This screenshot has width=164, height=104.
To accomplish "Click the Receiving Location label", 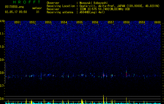I will [x=61, y=6].
